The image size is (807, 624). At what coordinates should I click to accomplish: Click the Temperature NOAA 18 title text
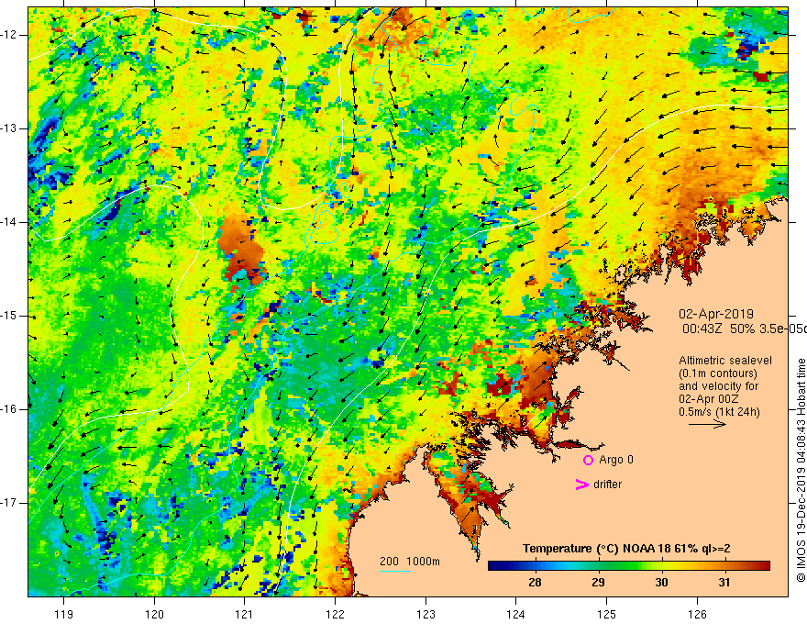(x=626, y=549)
